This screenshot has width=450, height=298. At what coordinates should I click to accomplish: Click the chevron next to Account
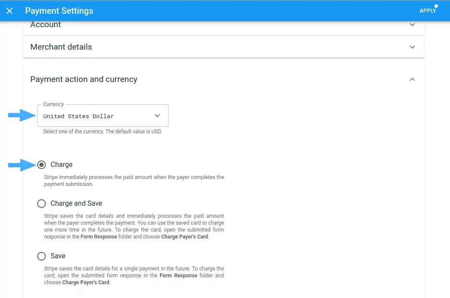[x=412, y=25]
